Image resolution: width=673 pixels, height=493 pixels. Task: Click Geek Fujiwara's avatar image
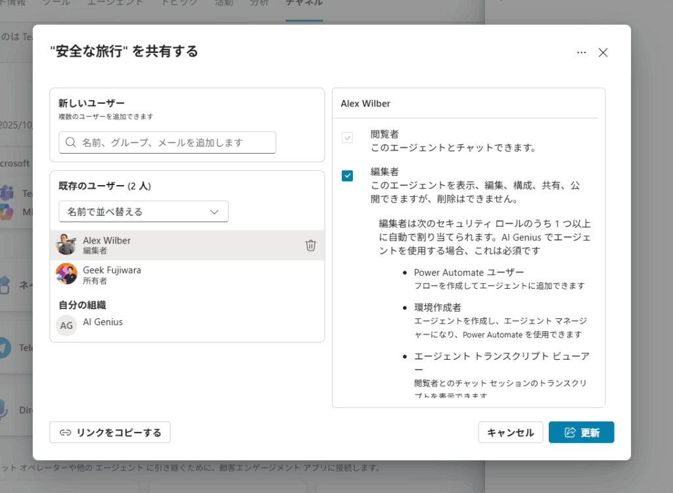point(66,274)
